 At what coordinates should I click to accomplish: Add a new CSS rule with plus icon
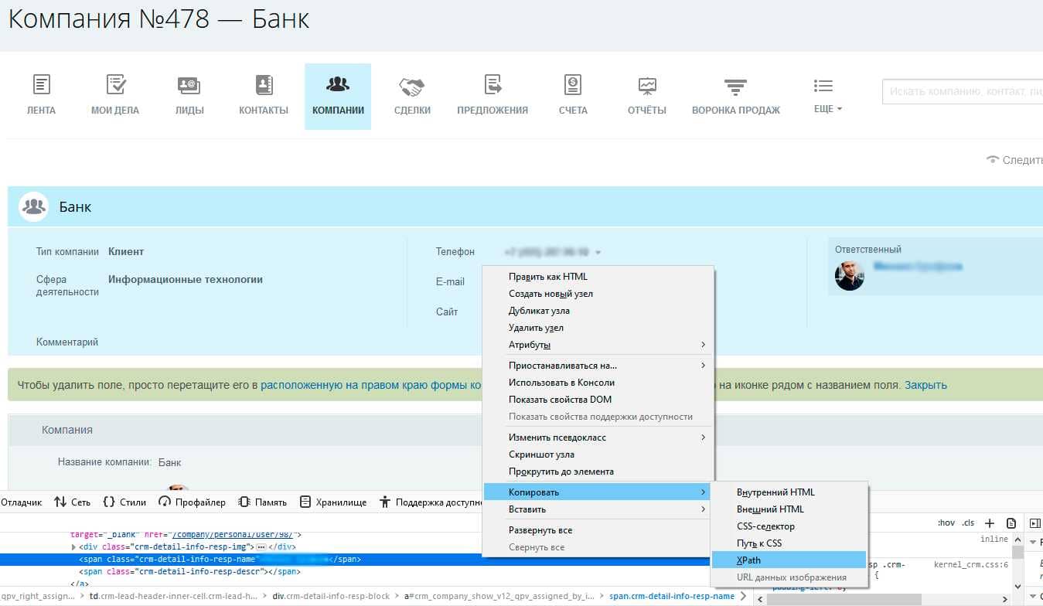click(989, 523)
